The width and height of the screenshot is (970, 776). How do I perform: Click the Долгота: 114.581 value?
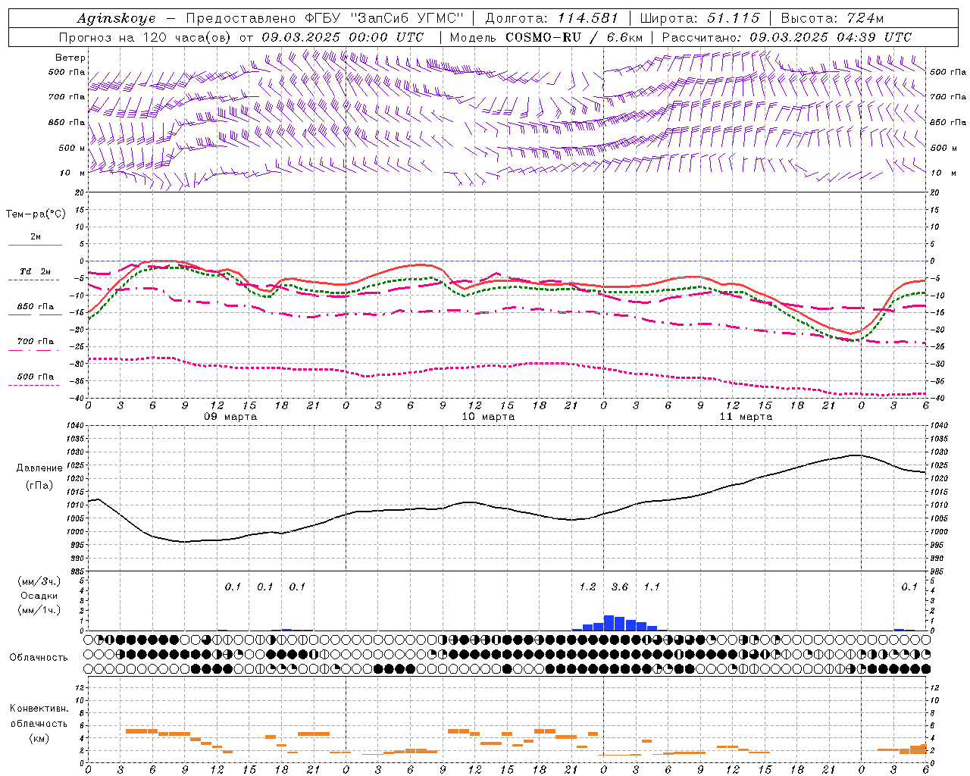[552, 18]
